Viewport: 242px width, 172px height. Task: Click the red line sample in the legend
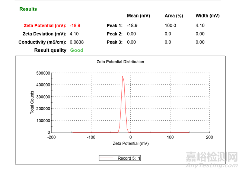coord(107,158)
